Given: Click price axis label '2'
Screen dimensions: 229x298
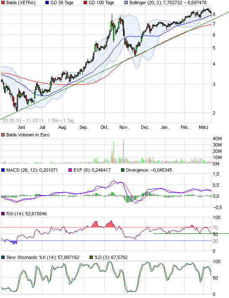Looking at the screenshot, I should [214, 113].
